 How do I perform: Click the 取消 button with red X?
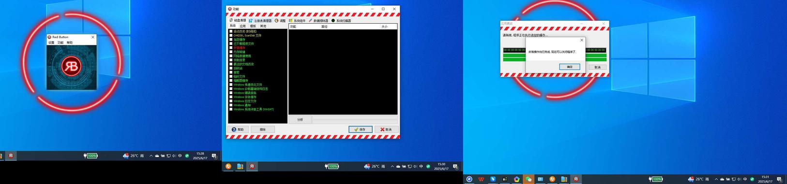pos(386,129)
